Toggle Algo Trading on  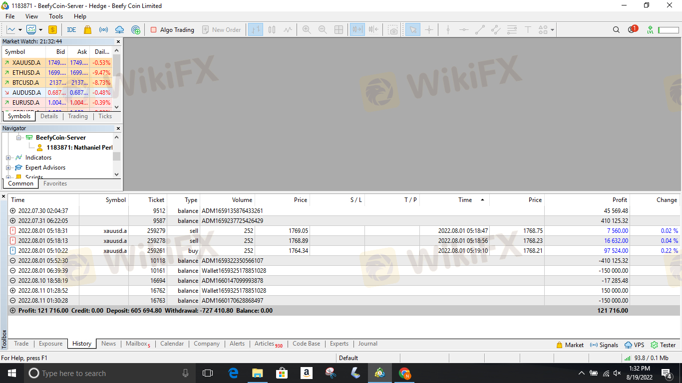pos(172,30)
